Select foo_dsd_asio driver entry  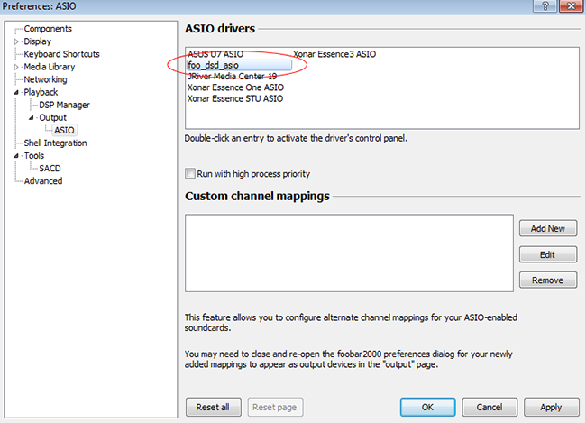point(214,66)
